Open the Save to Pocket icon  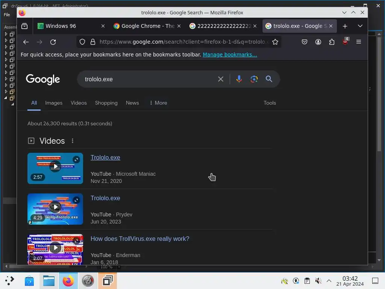[305, 42]
